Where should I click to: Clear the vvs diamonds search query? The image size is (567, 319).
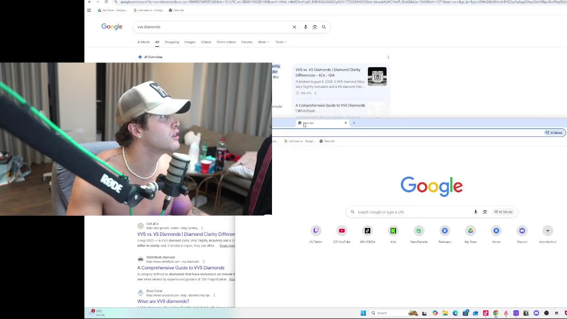click(294, 27)
